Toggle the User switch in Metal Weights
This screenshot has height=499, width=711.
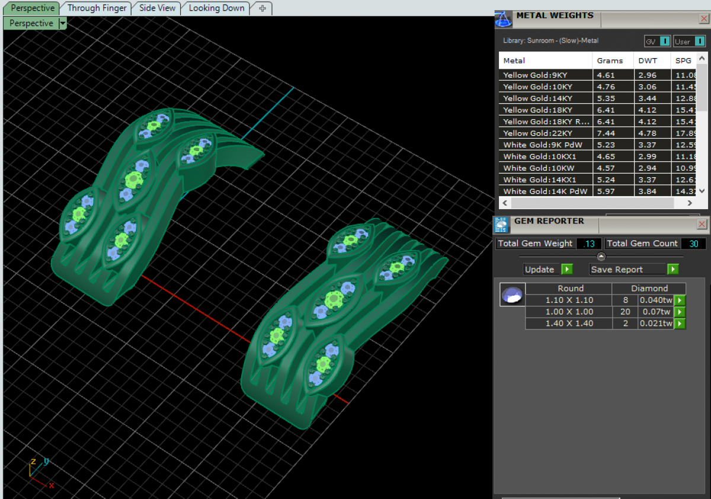click(x=699, y=41)
